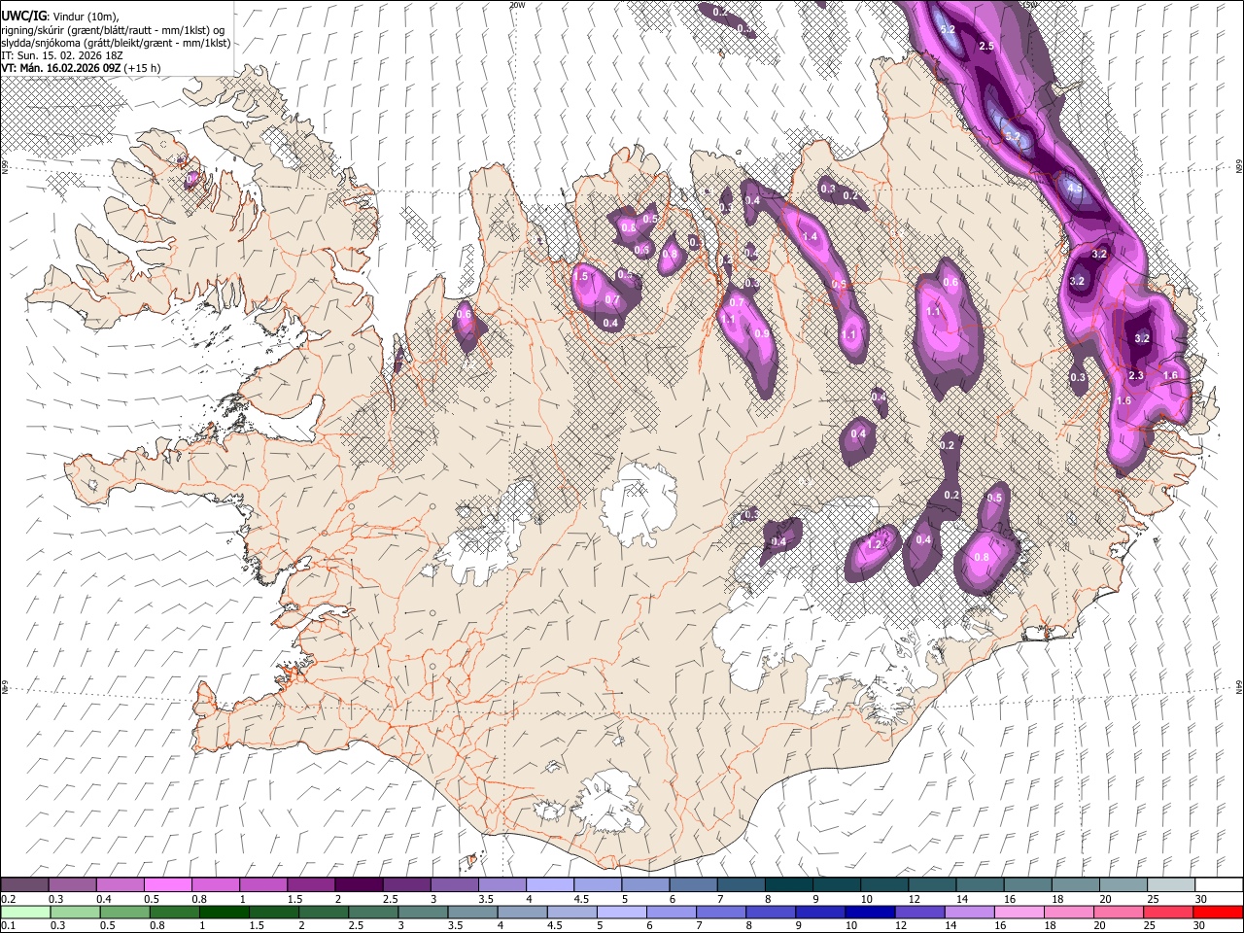Choose lower legend swatch between 2 and 2.5
The height and width of the screenshot is (933, 1244).
(x=324, y=912)
